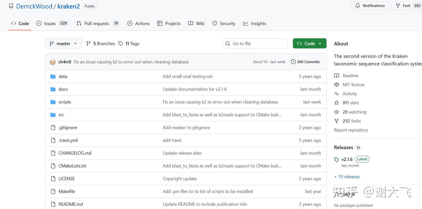Viewport: 422px width, 209px height.
Task: Open the master branch dropdown
Action: 63,44
